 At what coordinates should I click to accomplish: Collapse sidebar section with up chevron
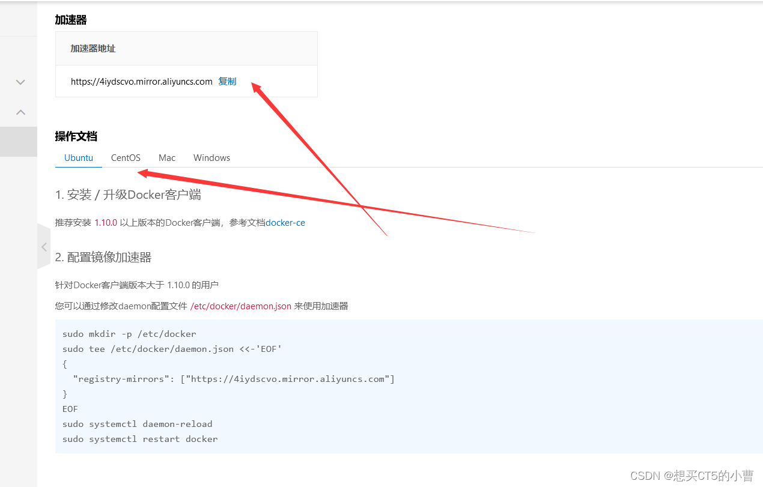[x=20, y=112]
